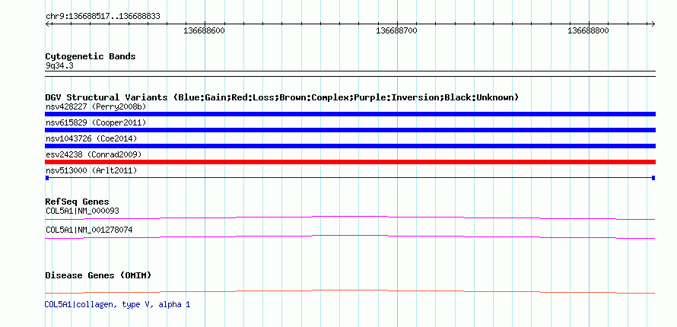Screen dimensions: 677x327
Task: Click the right arrow of the coordinate ruler
Action: pyautogui.click(x=653, y=24)
